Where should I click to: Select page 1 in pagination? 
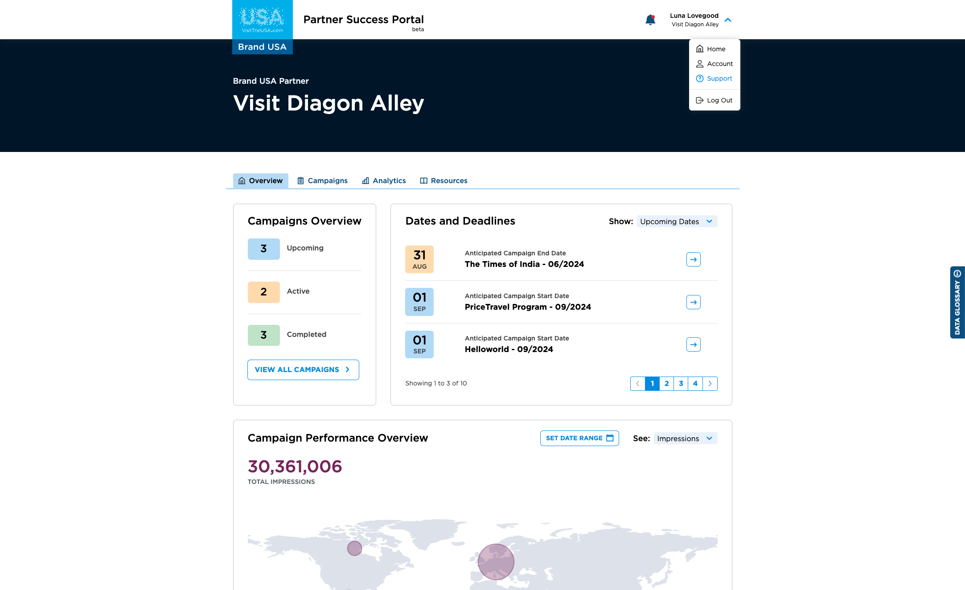pos(652,384)
